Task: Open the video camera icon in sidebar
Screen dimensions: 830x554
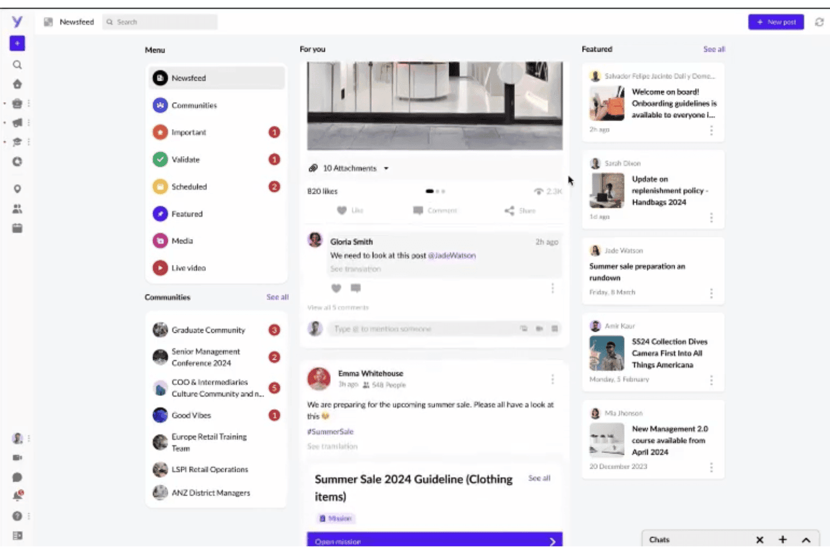Action: pos(17,457)
